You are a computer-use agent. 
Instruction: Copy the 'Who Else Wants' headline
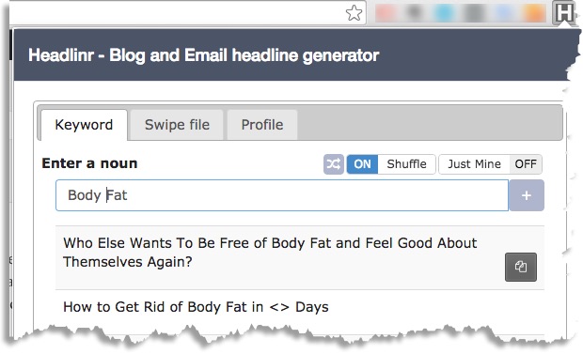pyautogui.click(x=521, y=267)
